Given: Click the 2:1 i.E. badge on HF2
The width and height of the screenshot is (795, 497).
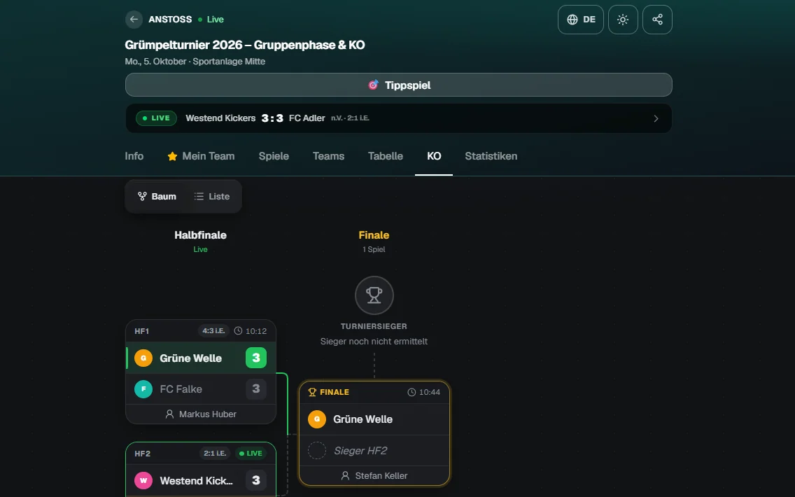Looking at the screenshot, I should [215, 454].
